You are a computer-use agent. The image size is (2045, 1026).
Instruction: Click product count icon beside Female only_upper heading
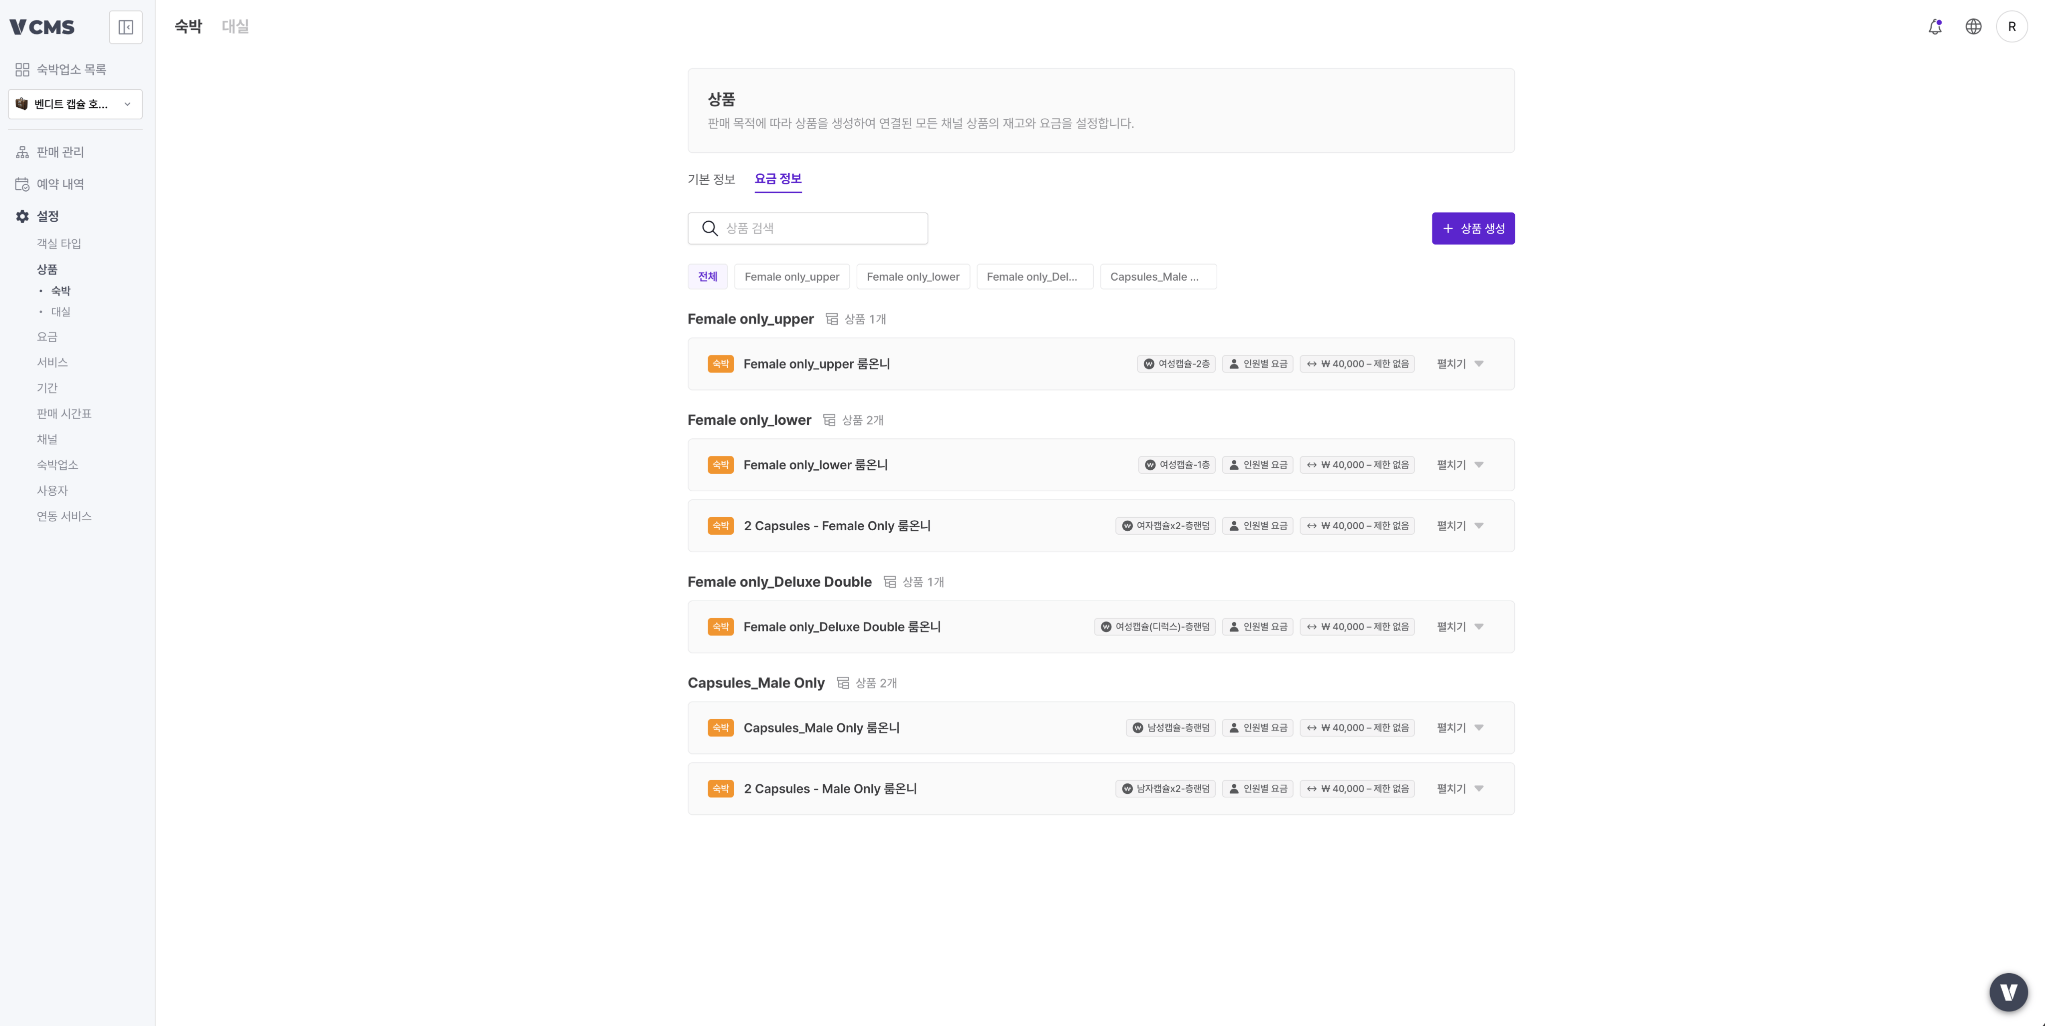click(x=831, y=319)
